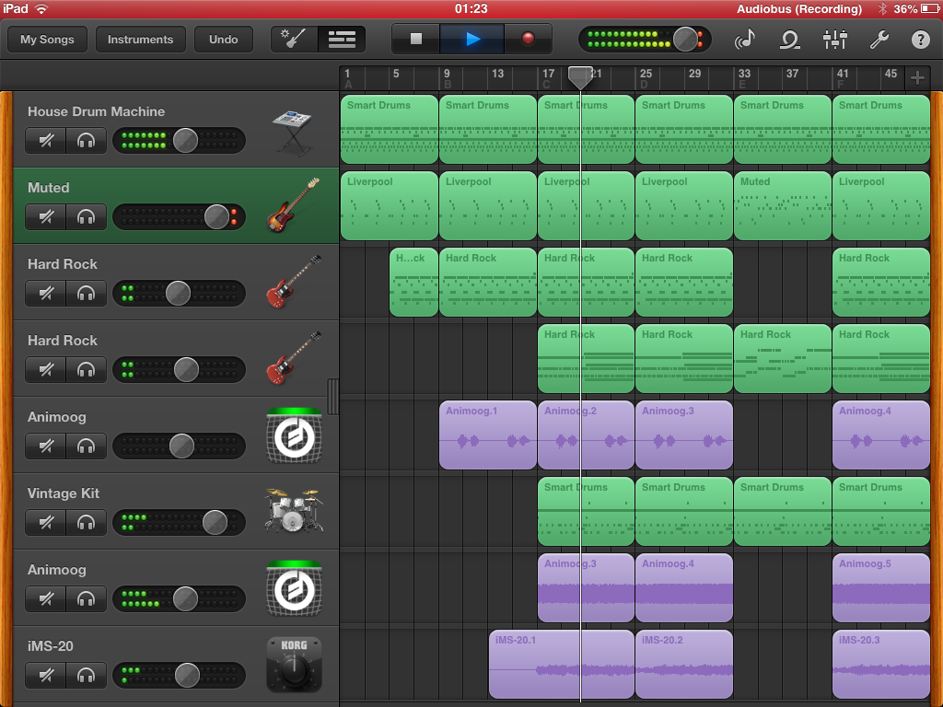Open the instrument view with guitar icon
Screen dimensions: 943x707
coord(294,39)
